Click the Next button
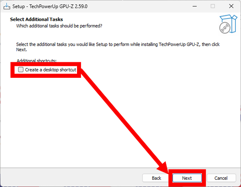 [x=187, y=178]
